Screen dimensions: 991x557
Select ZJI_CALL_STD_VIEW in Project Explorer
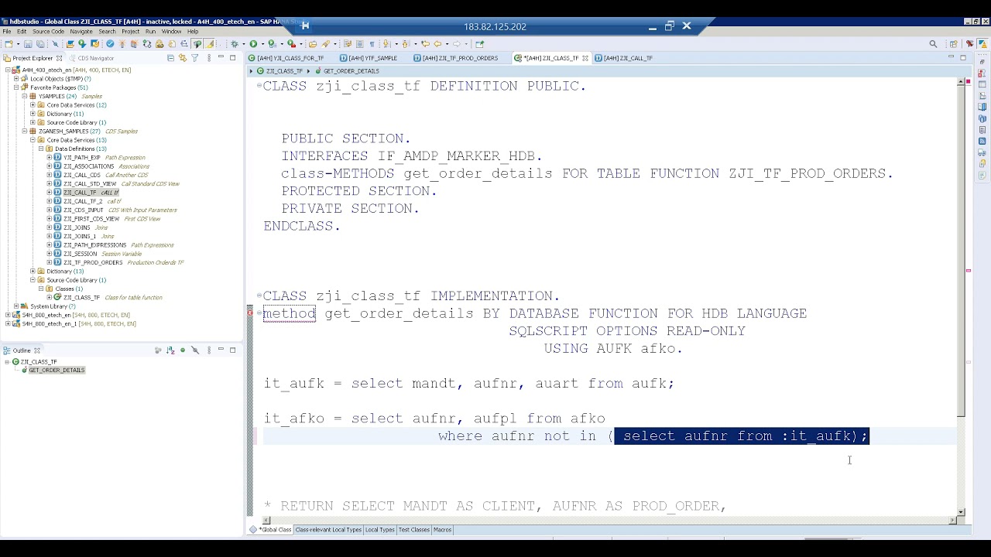click(90, 183)
